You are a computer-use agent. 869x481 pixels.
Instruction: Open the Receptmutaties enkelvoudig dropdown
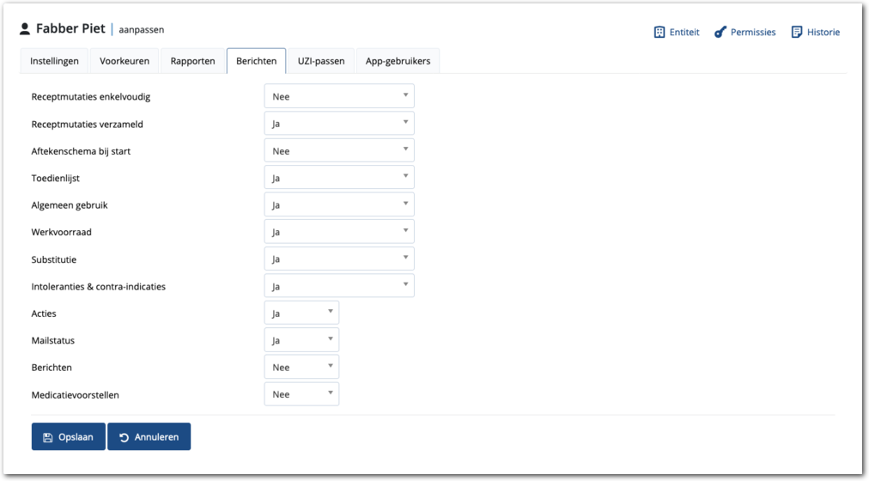tap(339, 96)
